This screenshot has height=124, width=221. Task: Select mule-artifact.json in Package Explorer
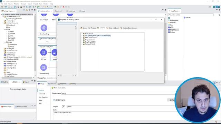[x=12, y=74]
